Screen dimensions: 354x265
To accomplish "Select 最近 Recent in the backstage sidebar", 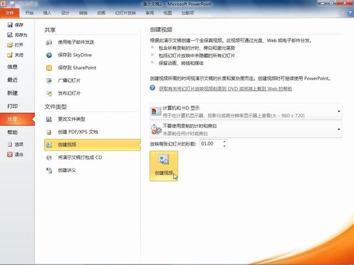I will point(12,80).
